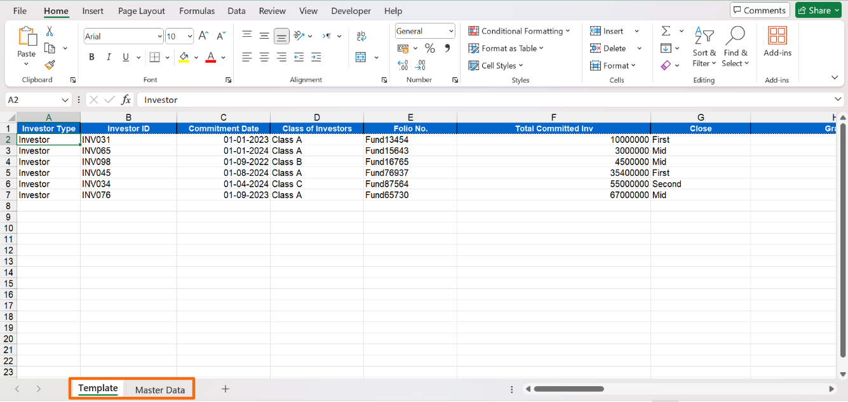Viewport: 848px width, 402px height.
Task: Click the AutoSum sigma icon
Action: [666, 31]
